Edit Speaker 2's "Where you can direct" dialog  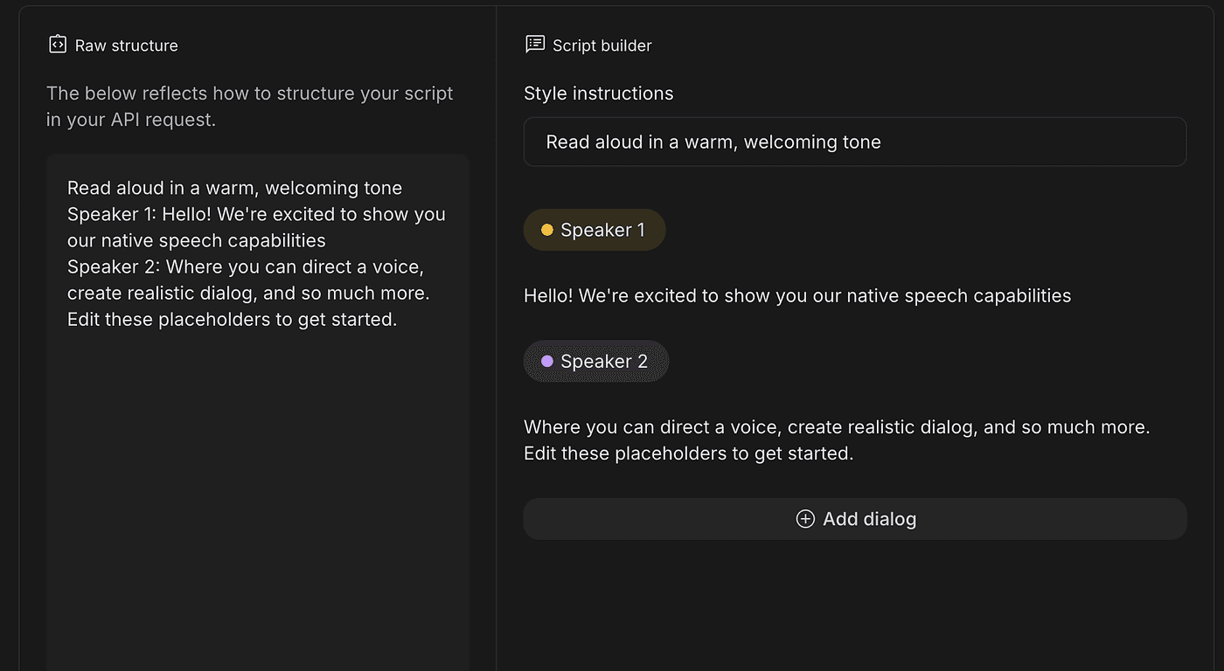point(836,427)
